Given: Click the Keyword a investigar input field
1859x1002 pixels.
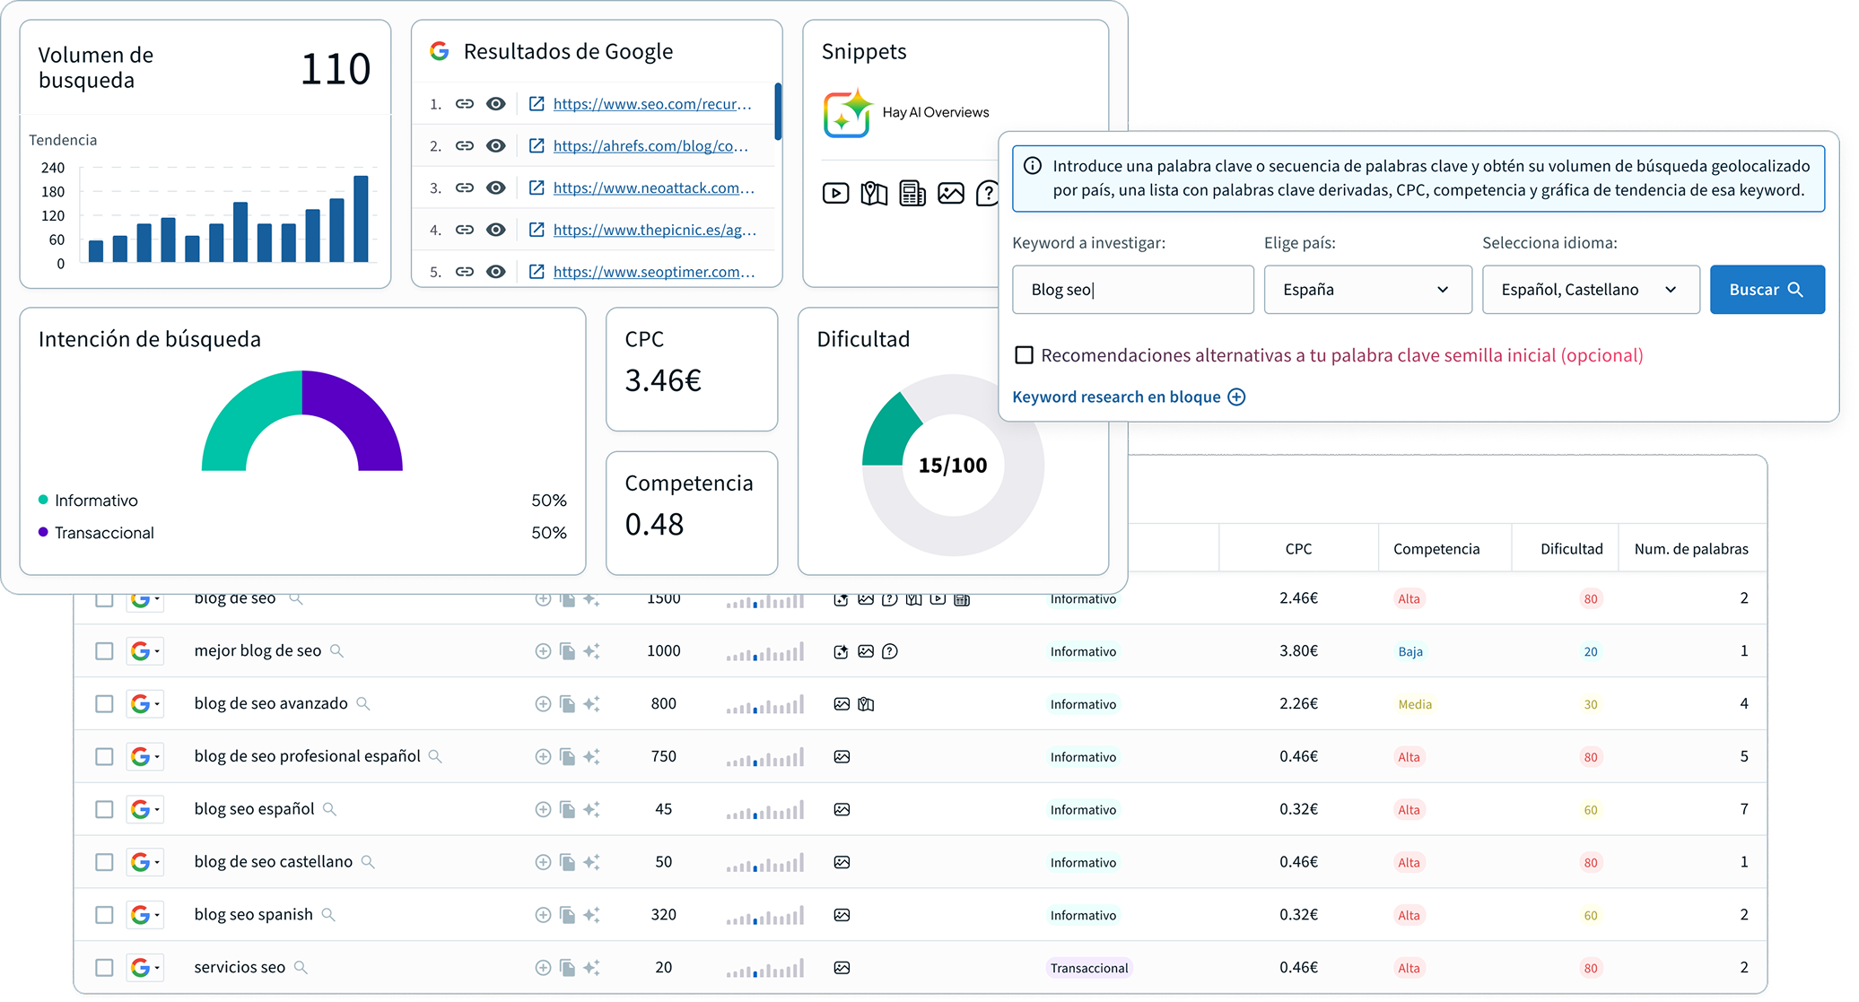Looking at the screenshot, I should (1132, 290).
